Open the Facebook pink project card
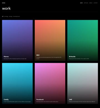100x108 pixels. point(50,83)
